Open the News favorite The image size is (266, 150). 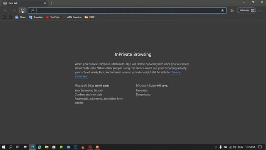pyautogui.click(x=20, y=17)
